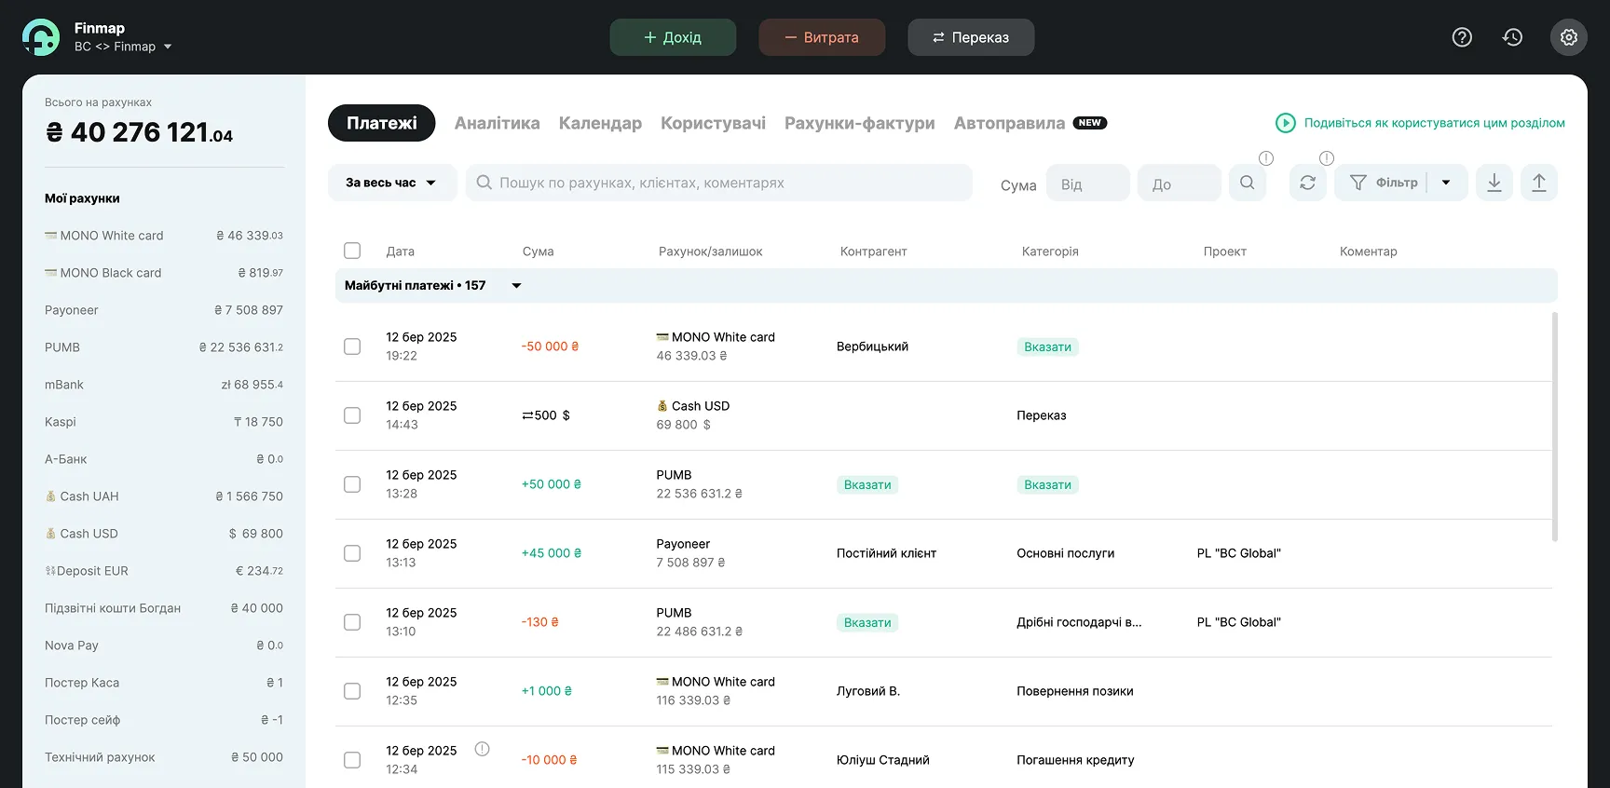Screen dimensions: 1610x788
Task: Select the Payoneer account in sidebar
Action: click(164, 310)
